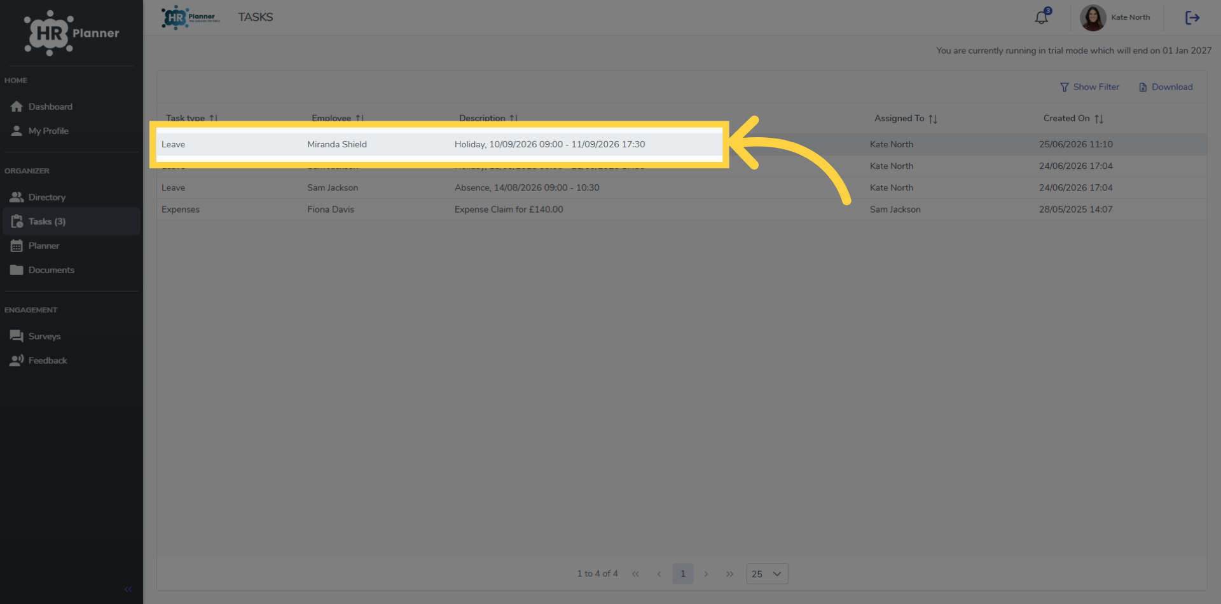The height and width of the screenshot is (604, 1221).
Task: Sort by Description column
Action: (x=488, y=118)
